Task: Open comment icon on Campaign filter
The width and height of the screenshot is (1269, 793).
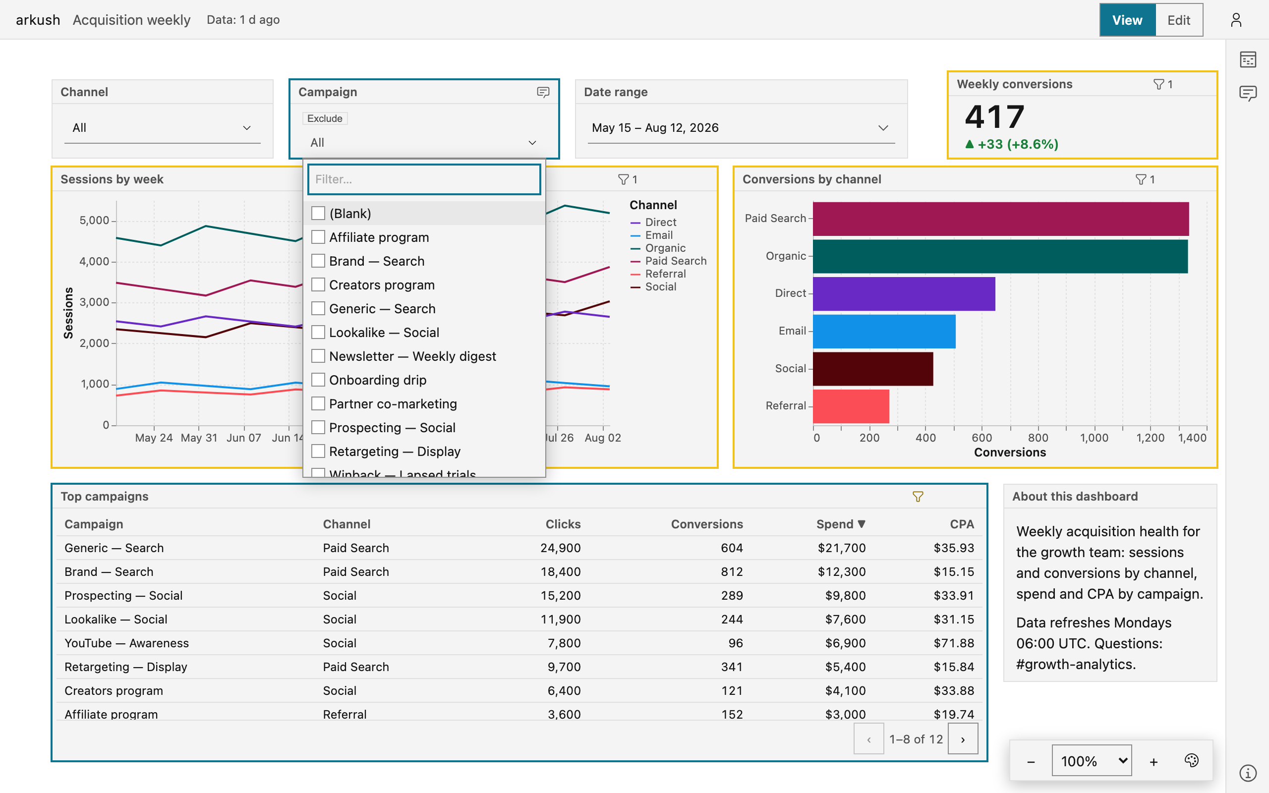Action: 543,92
